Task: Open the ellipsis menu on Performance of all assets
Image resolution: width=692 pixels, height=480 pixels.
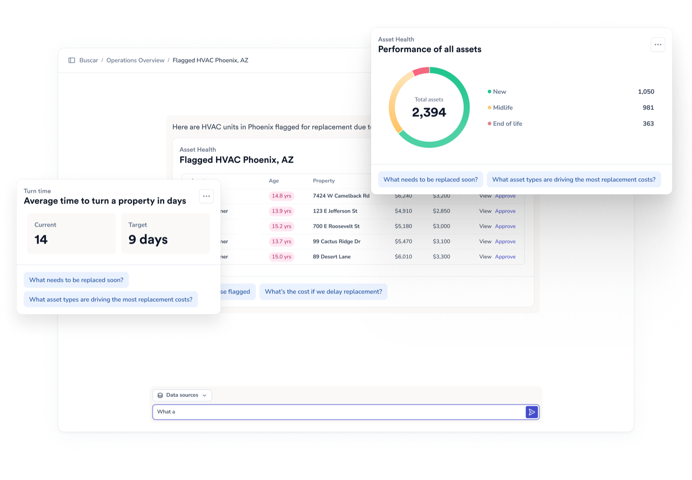Action: tap(658, 44)
